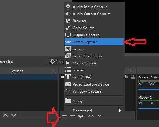Add a Color Source

coord(94,28)
